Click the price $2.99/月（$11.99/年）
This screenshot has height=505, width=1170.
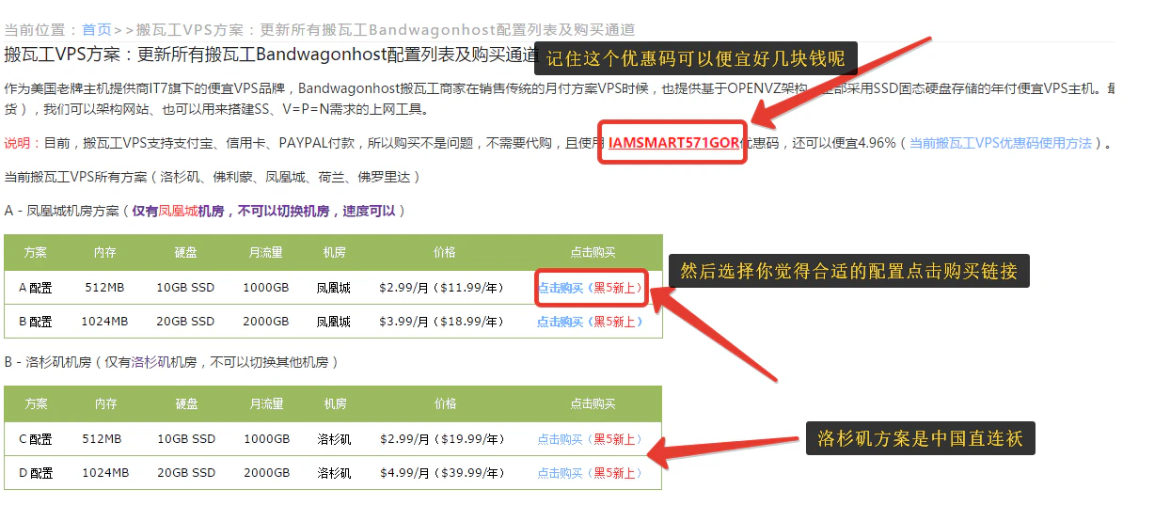[x=444, y=288]
